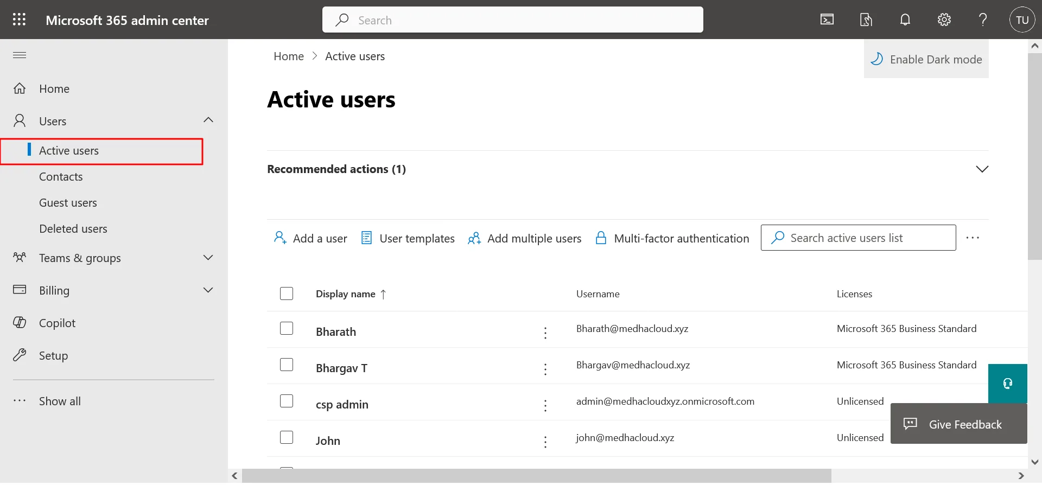Open Cloud Shell terminal icon

827,20
